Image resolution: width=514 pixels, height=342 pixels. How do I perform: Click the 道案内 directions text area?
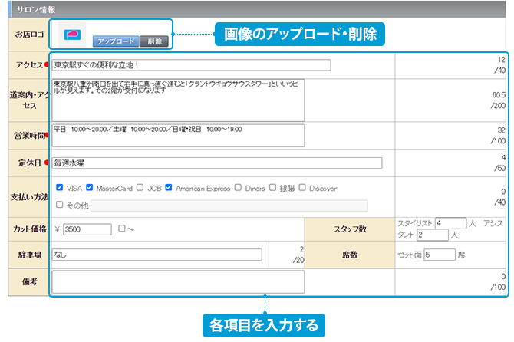pos(178,99)
